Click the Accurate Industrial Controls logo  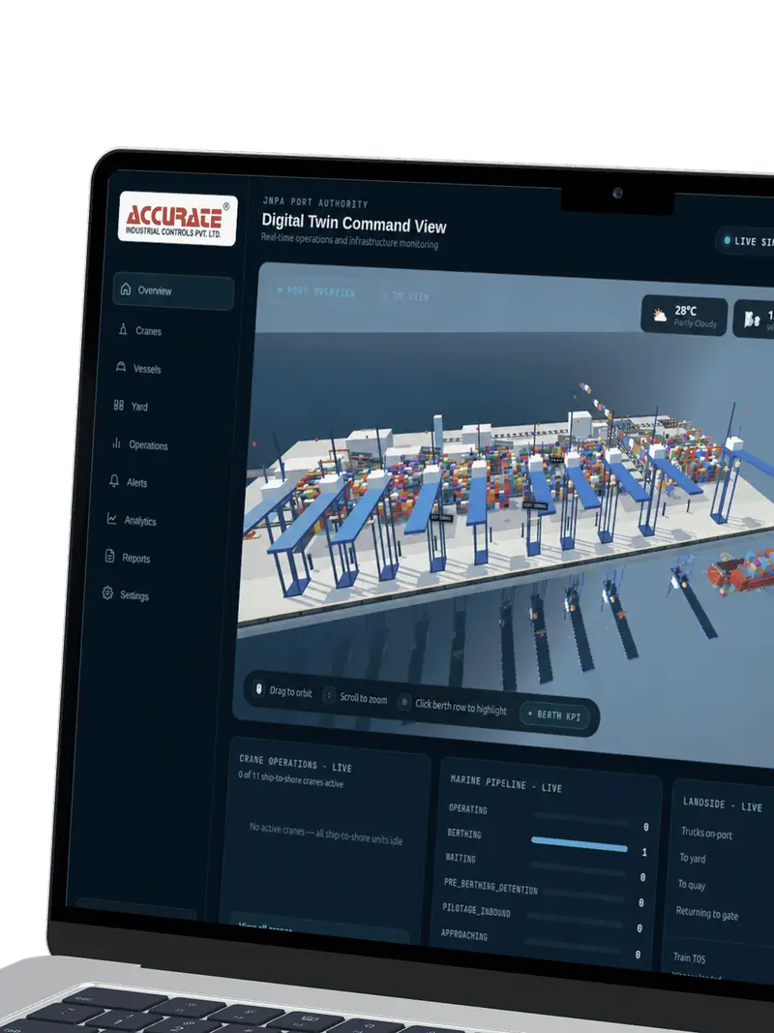pyautogui.click(x=178, y=218)
